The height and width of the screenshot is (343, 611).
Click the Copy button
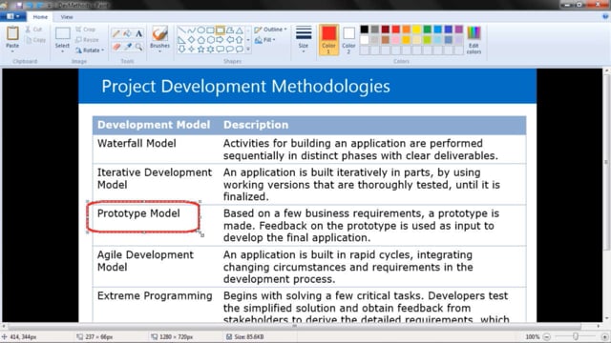tap(35, 40)
